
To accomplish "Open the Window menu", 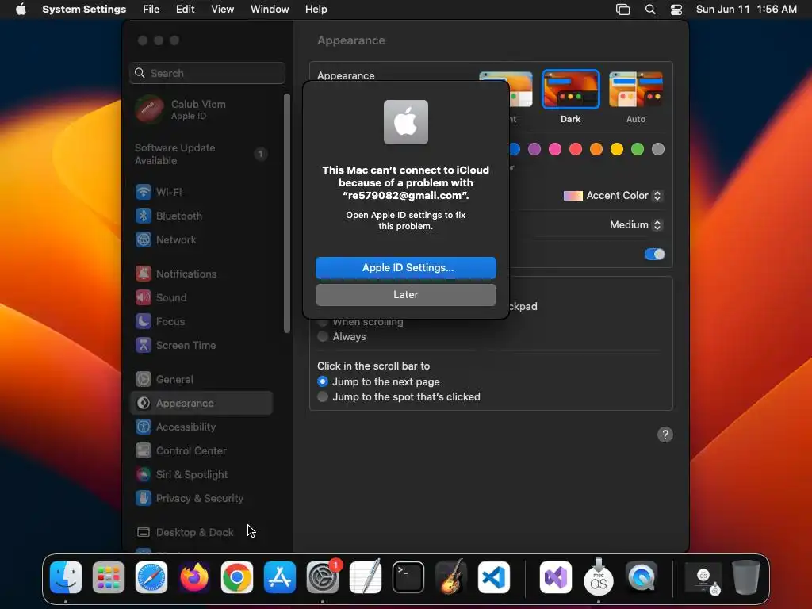I will (270, 10).
